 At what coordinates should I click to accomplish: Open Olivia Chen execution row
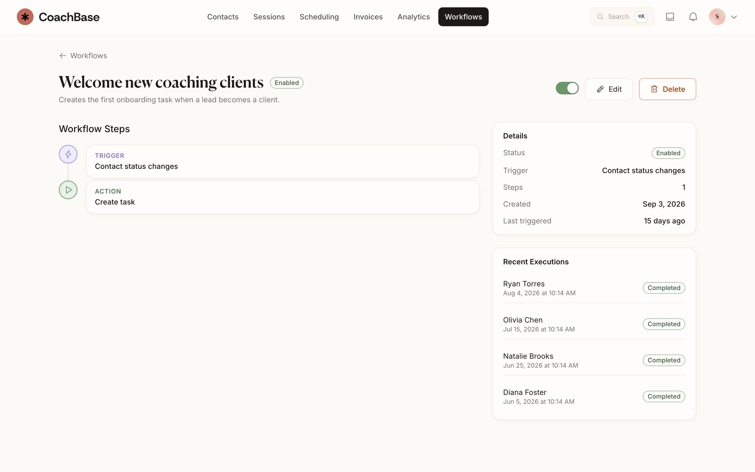click(594, 324)
